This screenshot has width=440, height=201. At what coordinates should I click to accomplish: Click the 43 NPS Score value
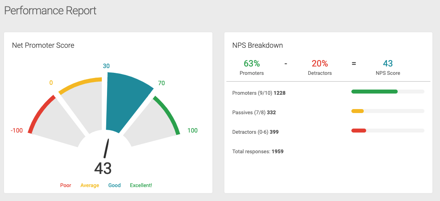pos(388,63)
